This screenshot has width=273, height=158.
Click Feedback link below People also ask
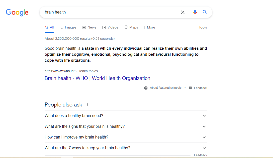click(200, 155)
